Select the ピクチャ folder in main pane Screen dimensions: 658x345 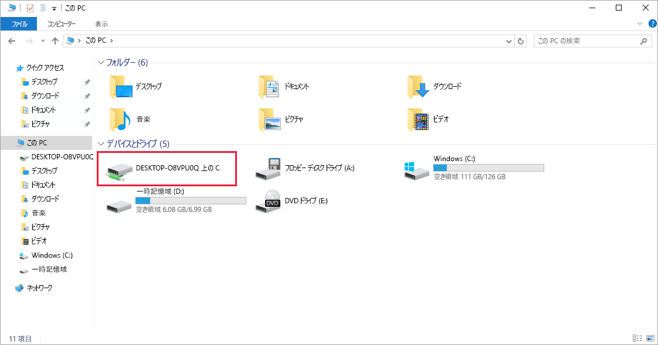click(x=281, y=119)
